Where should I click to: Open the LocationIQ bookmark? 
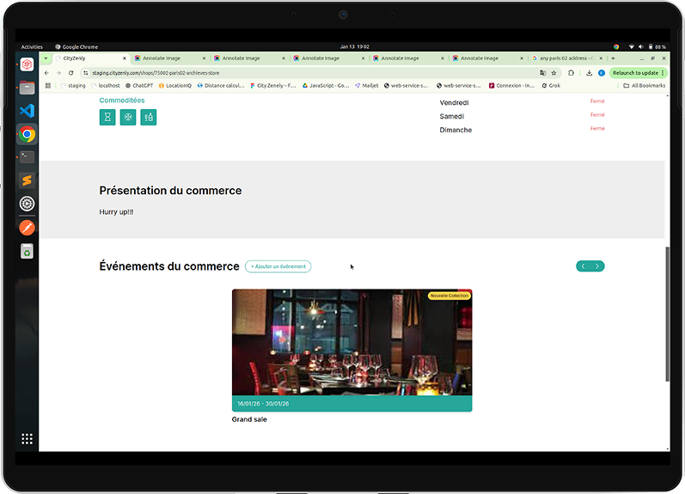coord(175,86)
